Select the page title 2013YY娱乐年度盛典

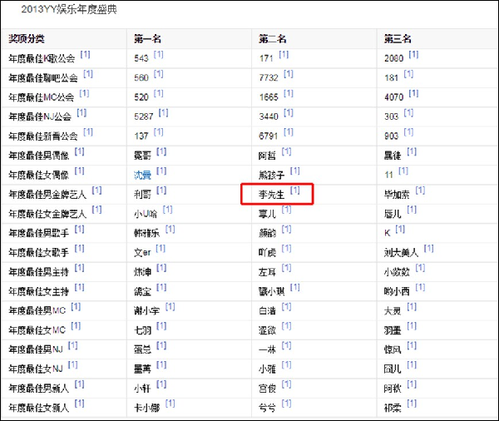(x=69, y=9)
